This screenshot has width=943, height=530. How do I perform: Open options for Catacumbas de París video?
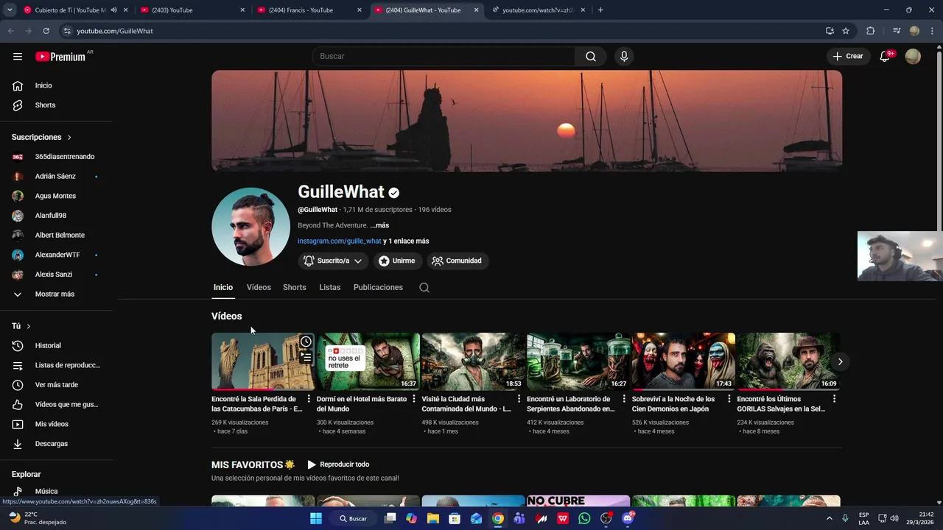click(x=309, y=399)
